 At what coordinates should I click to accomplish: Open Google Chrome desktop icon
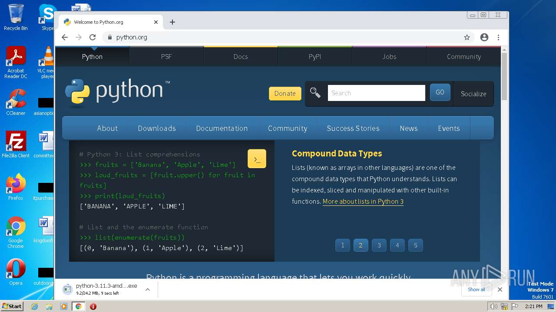tap(16, 232)
